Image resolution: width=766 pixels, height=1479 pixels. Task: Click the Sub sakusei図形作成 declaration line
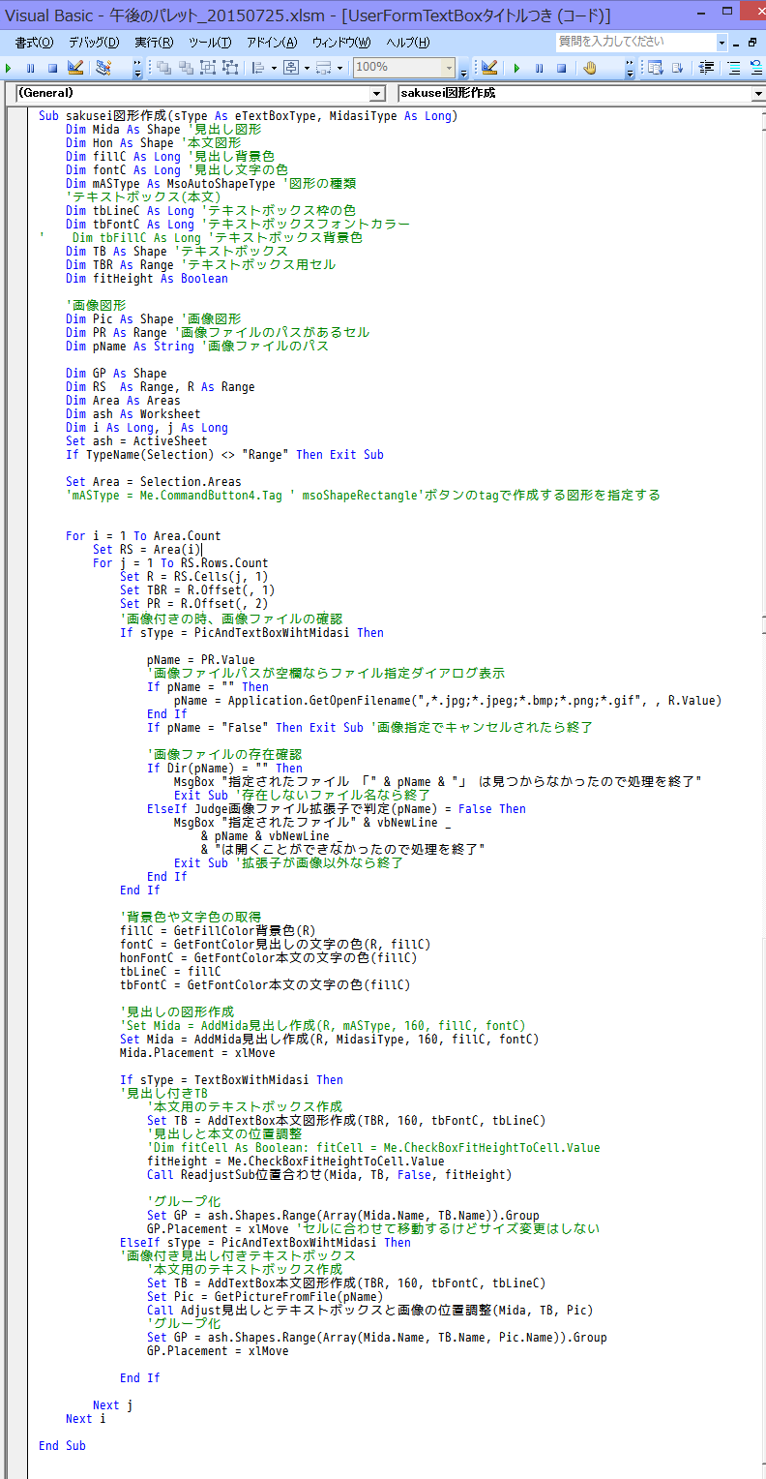point(249,115)
